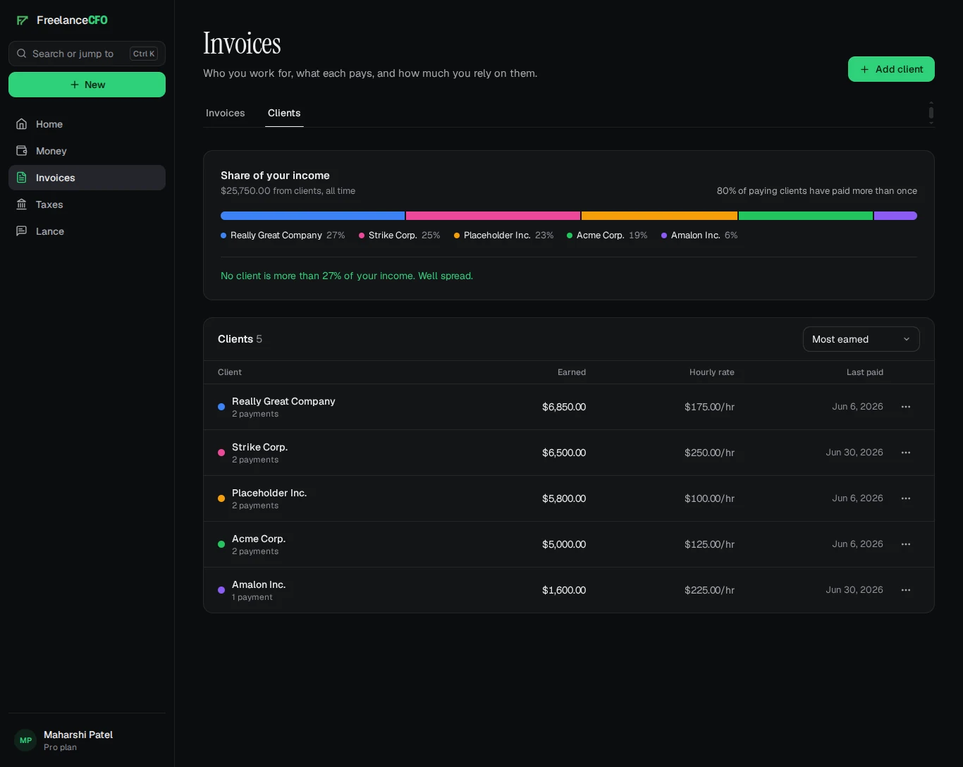The height and width of the screenshot is (767, 963).
Task: Click the Last paid column header
Action: [x=865, y=372]
